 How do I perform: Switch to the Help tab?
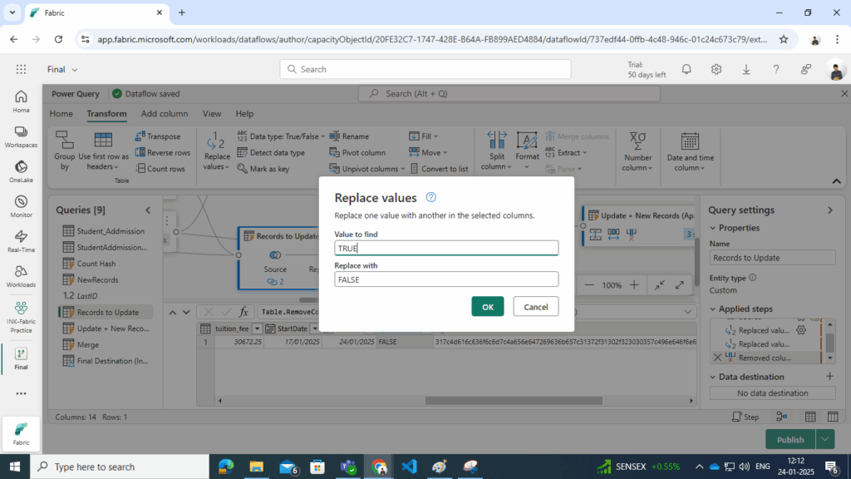coord(244,113)
